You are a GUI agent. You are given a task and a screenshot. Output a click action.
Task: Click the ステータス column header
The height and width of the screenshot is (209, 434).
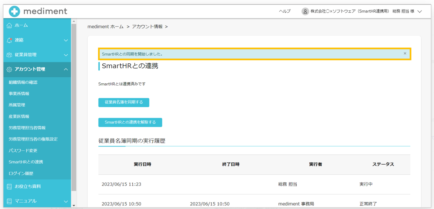383,164
